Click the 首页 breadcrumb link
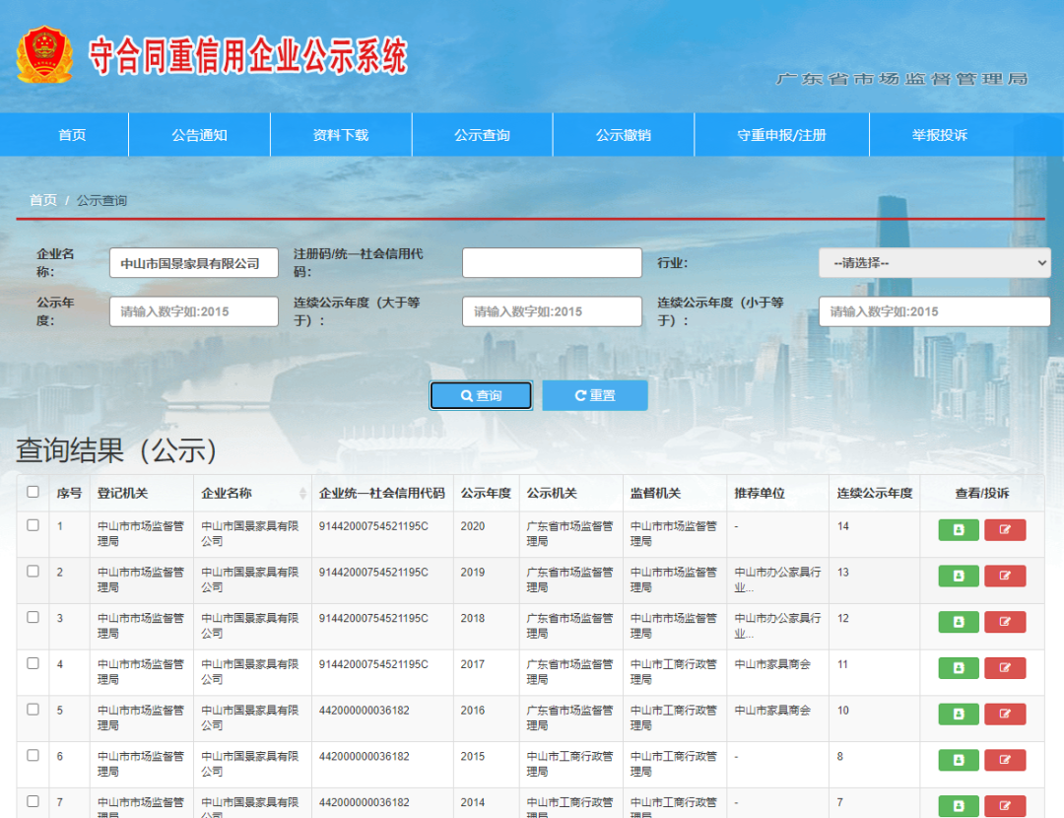 coord(43,200)
